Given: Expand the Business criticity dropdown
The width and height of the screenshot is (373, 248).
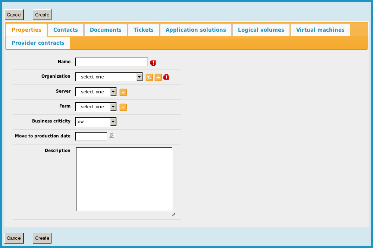Looking at the screenshot, I should click(96, 122).
